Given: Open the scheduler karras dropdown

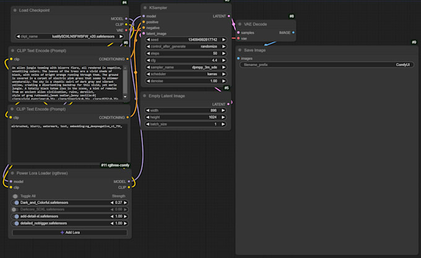Looking at the screenshot, I should tap(186, 74).
